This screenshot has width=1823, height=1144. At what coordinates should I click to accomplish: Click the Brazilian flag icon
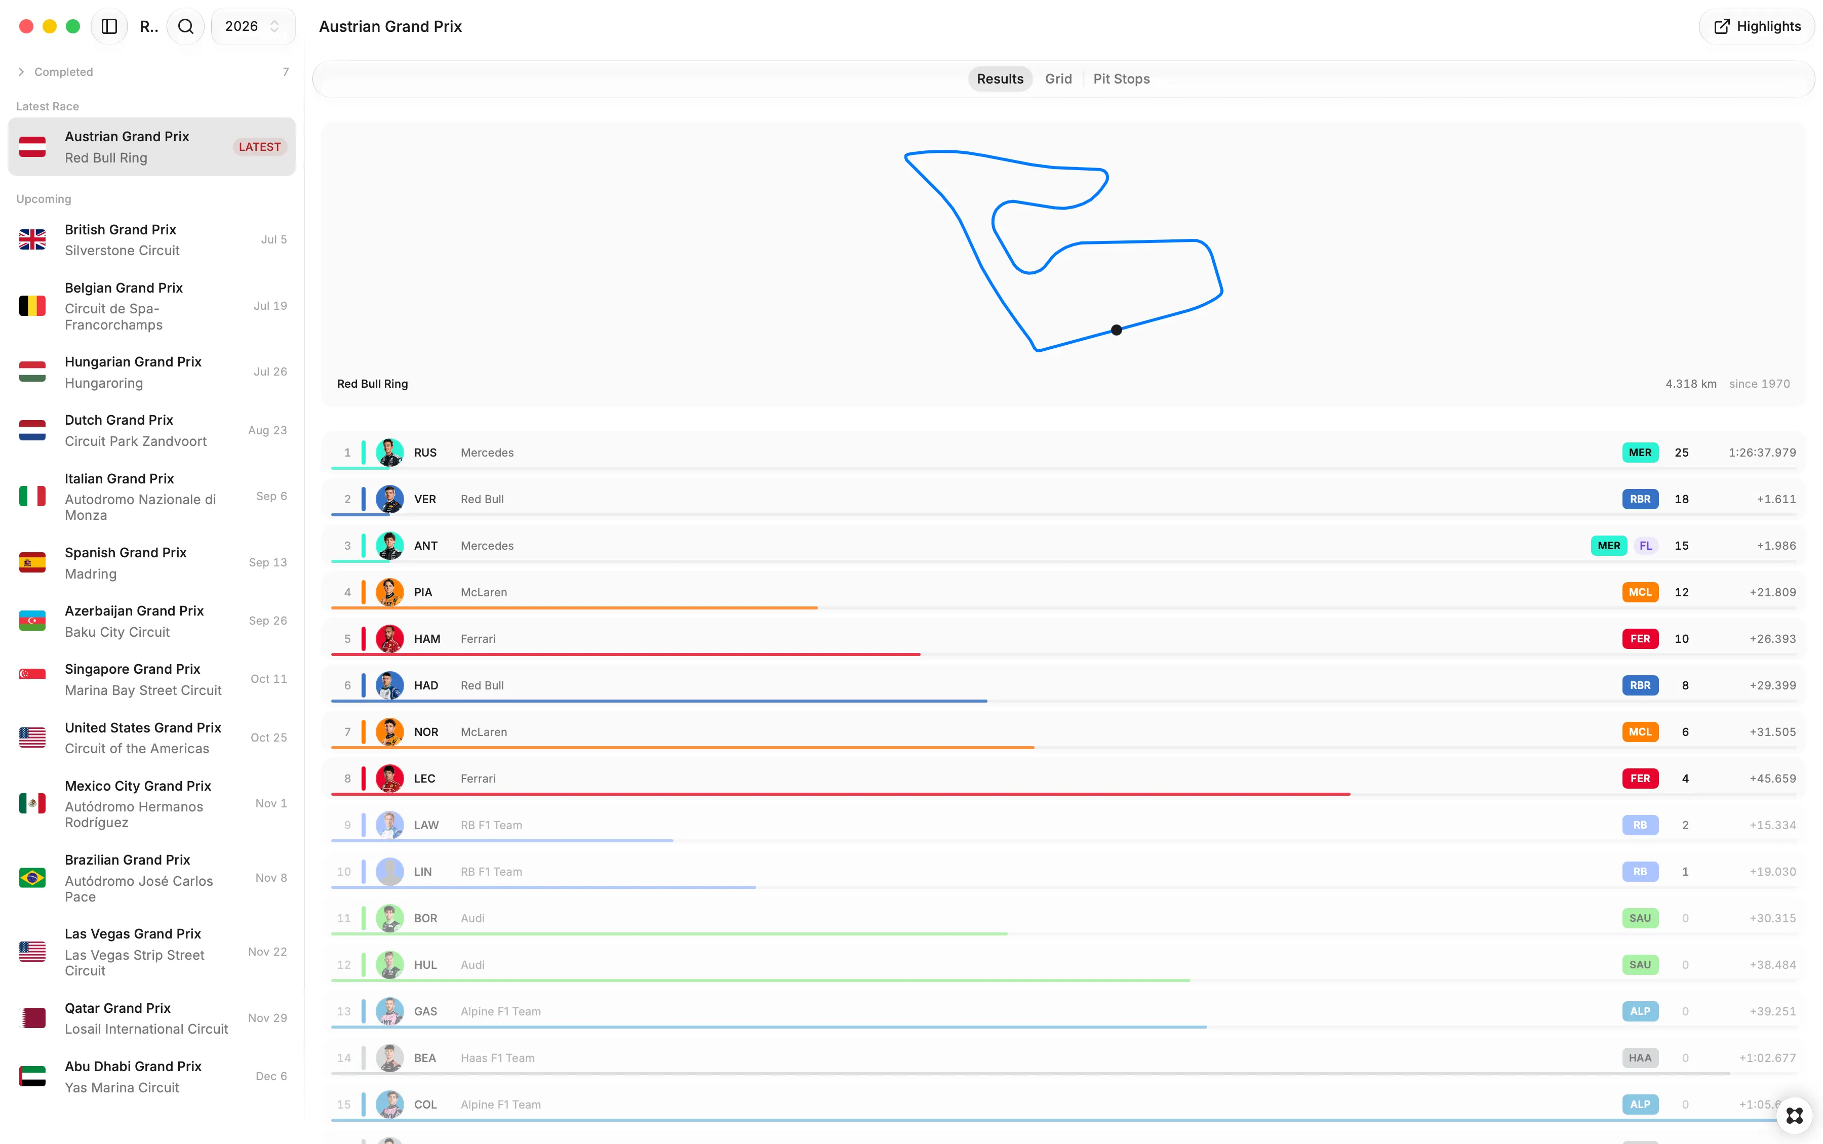[x=32, y=878]
